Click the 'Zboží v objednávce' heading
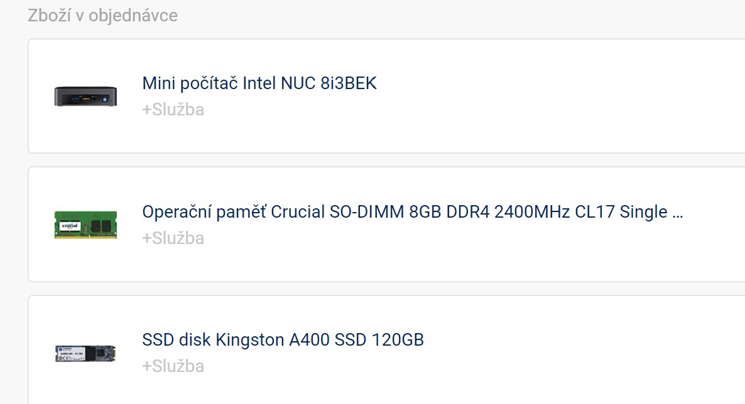The height and width of the screenshot is (404, 745). tap(102, 16)
